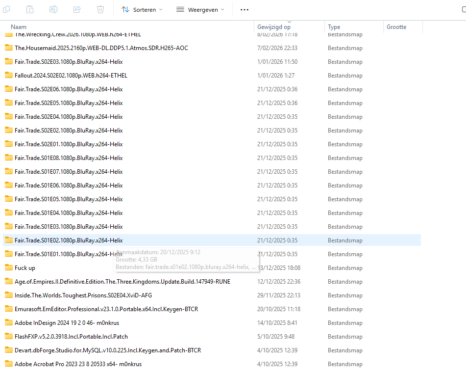Click folder icon of Fair.Trade.S01E05 row
This screenshot has height=372, width=466.
coord(9,199)
